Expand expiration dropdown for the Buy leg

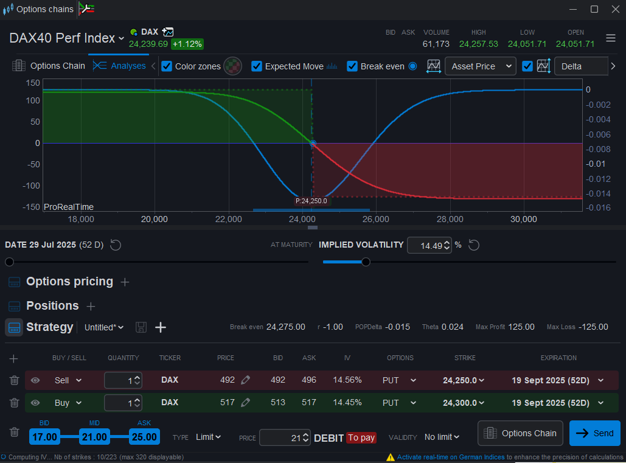(x=601, y=403)
